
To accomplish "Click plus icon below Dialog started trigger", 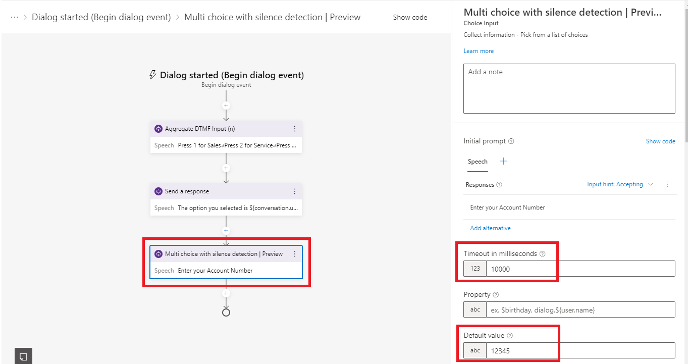I will (x=226, y=106).
